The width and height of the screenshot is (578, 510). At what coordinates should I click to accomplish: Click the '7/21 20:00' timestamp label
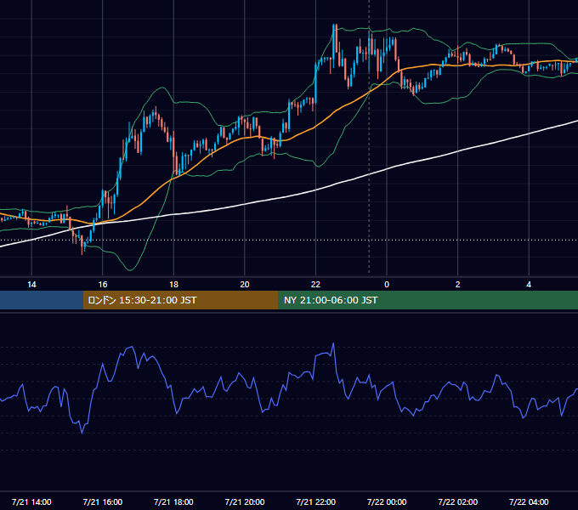click(245, 501)
